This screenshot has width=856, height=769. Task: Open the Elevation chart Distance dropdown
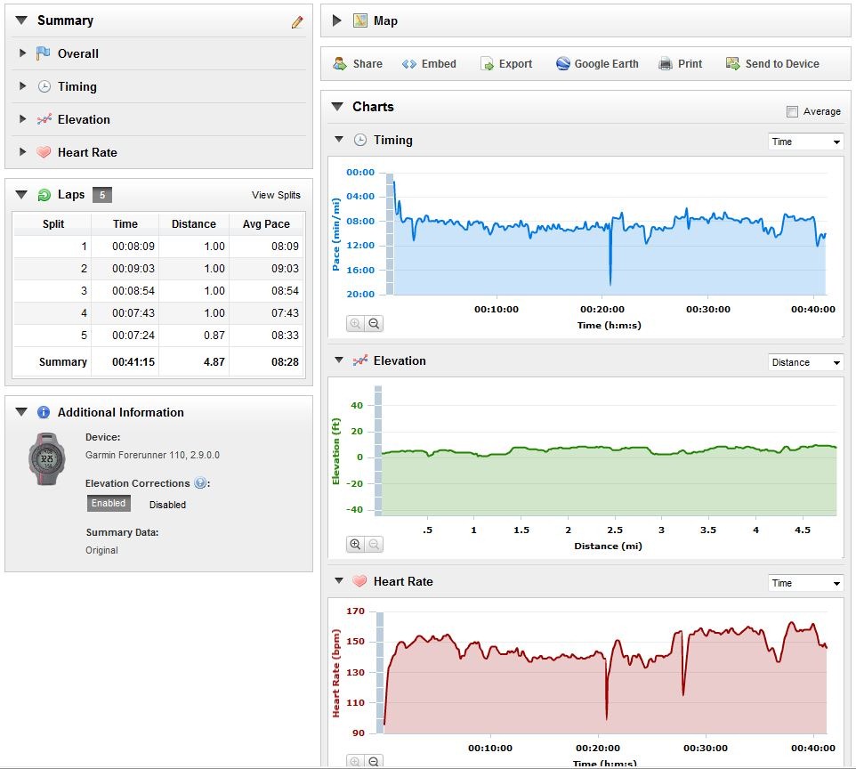805,362
